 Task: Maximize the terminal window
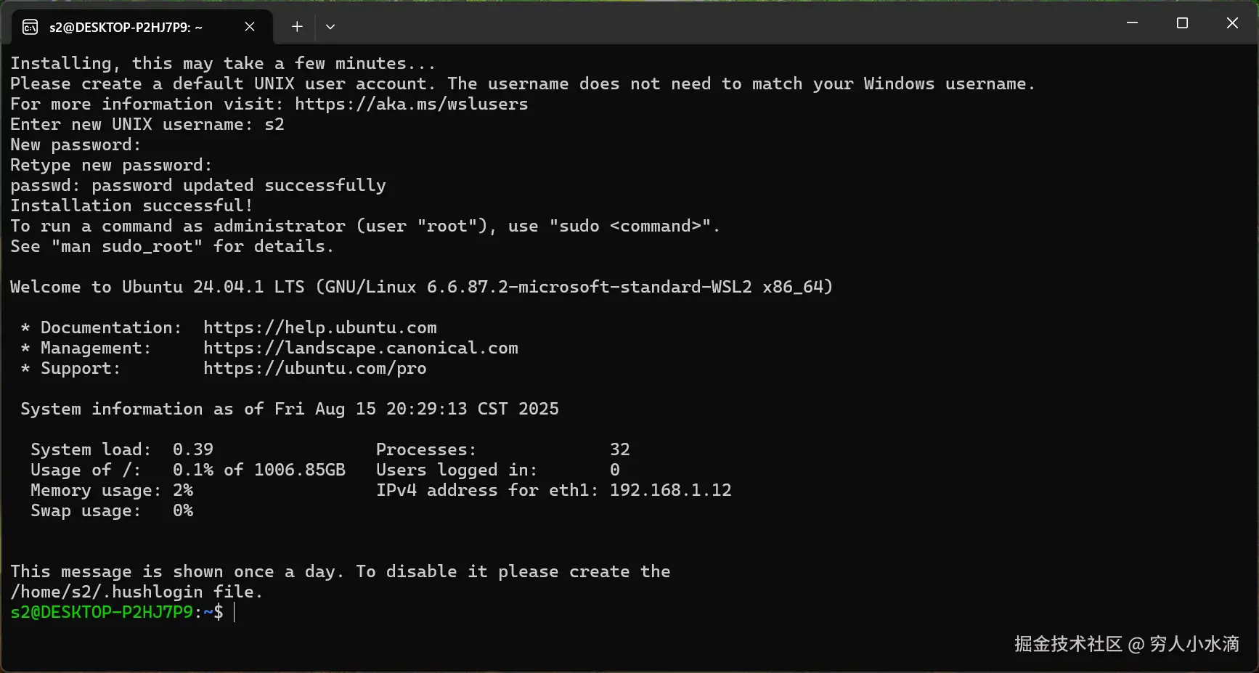pyautogui.click(x=1182, y=23)
